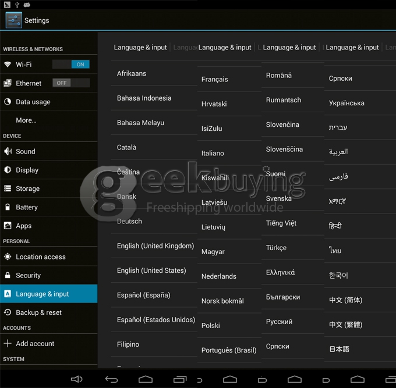Tap the volume speaker icon in navigation bar
This screenshot has width=396, height=388.
coord(76,379)
